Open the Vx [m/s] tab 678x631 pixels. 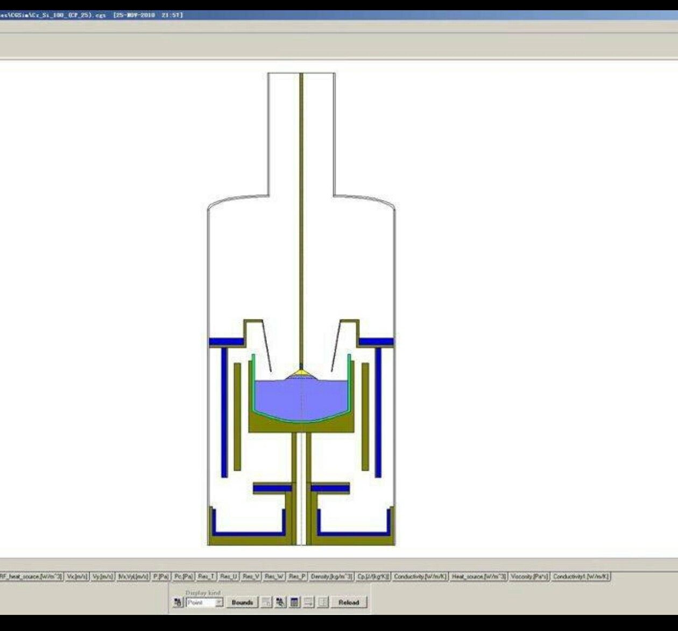(x=77, y=577)
